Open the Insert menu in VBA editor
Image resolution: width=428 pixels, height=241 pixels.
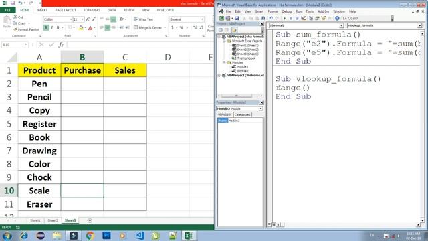click(x=259, y=12)
